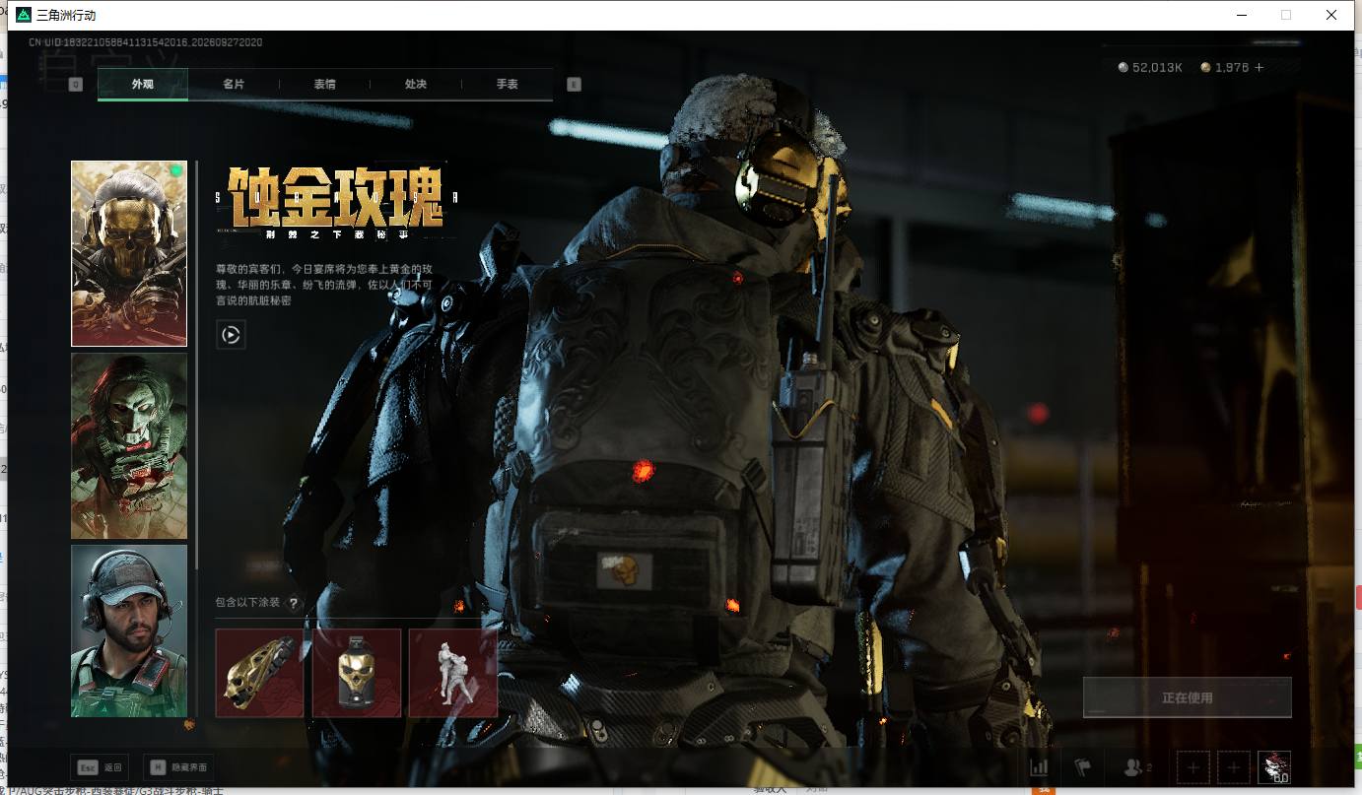
Task: Click the first empty squad slot plus
Action: point(1192,766)
